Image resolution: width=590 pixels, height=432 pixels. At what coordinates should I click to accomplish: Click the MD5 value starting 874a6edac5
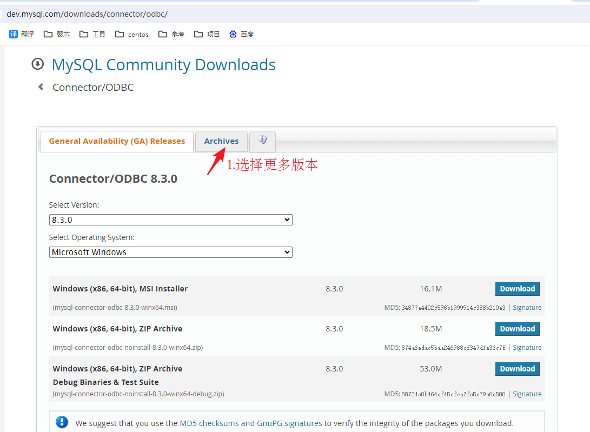453,347
